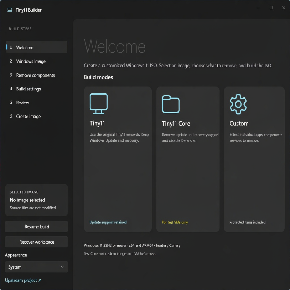Click the Custom gear icon
The width and height of the screenshot is (290, 290).
pyautogui.click(x=238, y=104)
